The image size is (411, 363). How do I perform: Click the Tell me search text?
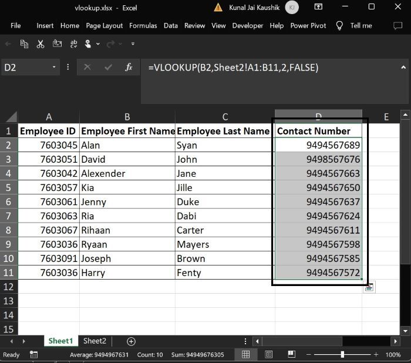click(x=361, y=25)
